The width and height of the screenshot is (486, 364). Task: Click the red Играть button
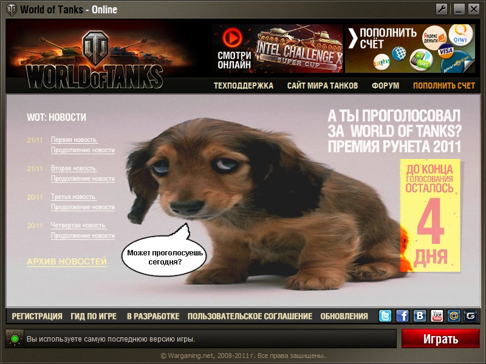440,339
